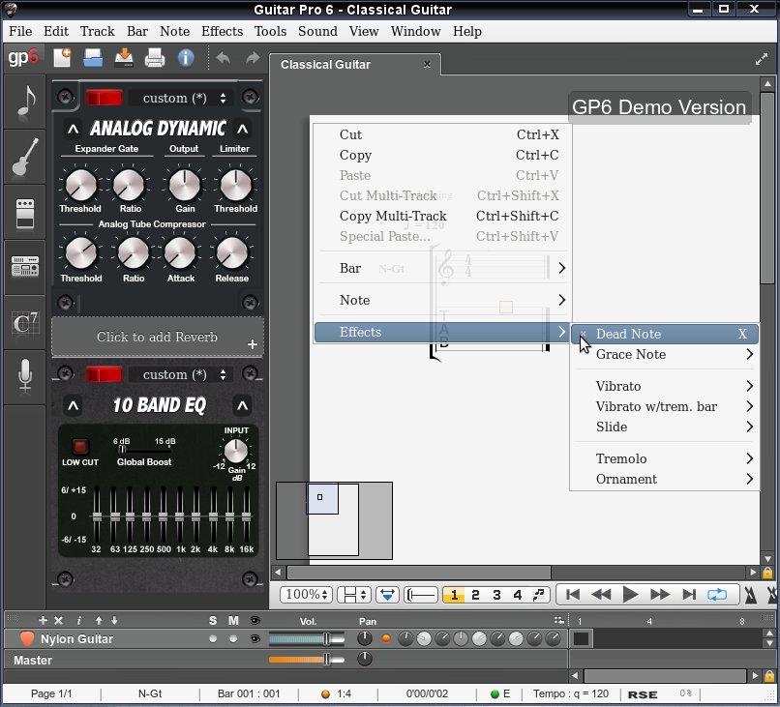Toggle Nylon Guitar visibility eye

click(x=255, y=639)
